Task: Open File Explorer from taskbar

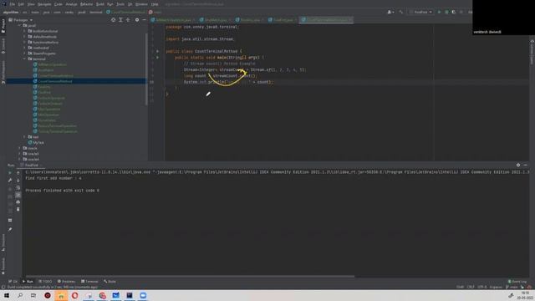Action: (x=61, y=295)
